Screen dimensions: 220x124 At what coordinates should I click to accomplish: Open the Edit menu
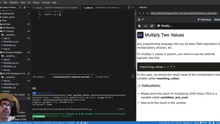click(x=5, y=2)
